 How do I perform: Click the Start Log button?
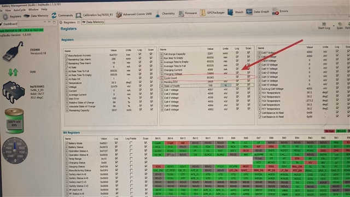coord(324,26)
